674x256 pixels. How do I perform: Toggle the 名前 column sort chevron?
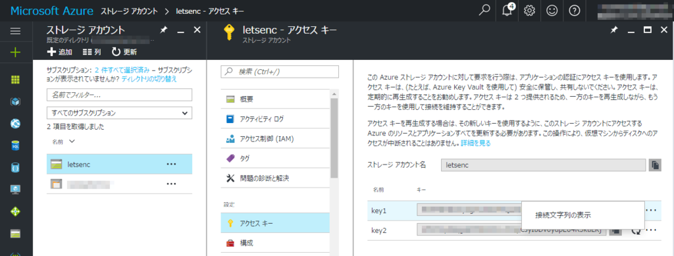[72, 141]
